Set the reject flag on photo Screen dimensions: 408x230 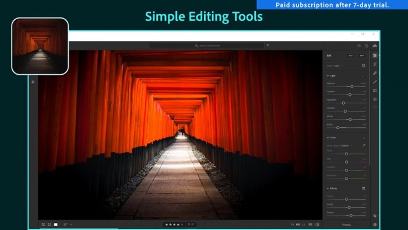tap(193, 224)
